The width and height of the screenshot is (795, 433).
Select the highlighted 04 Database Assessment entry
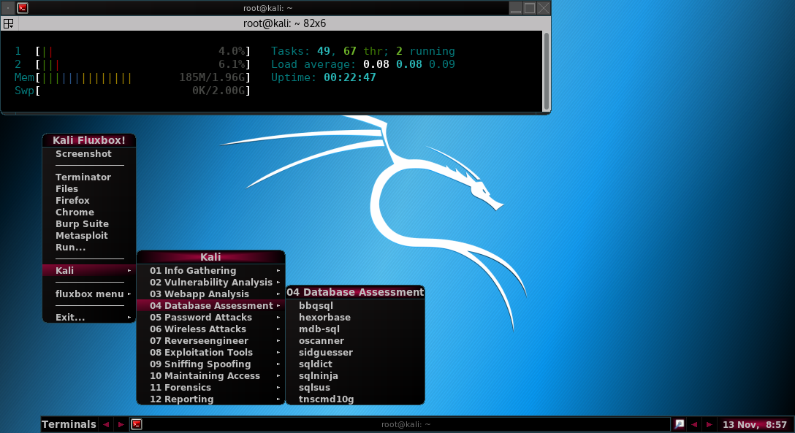(211, 305)
